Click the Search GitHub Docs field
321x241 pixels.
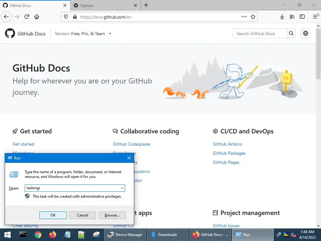click(x=260, y=33)
